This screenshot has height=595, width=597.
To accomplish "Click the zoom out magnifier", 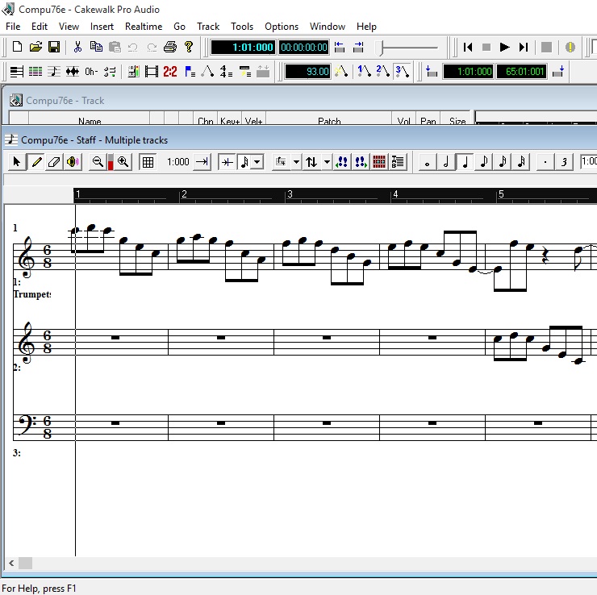I will click(98, 162).
